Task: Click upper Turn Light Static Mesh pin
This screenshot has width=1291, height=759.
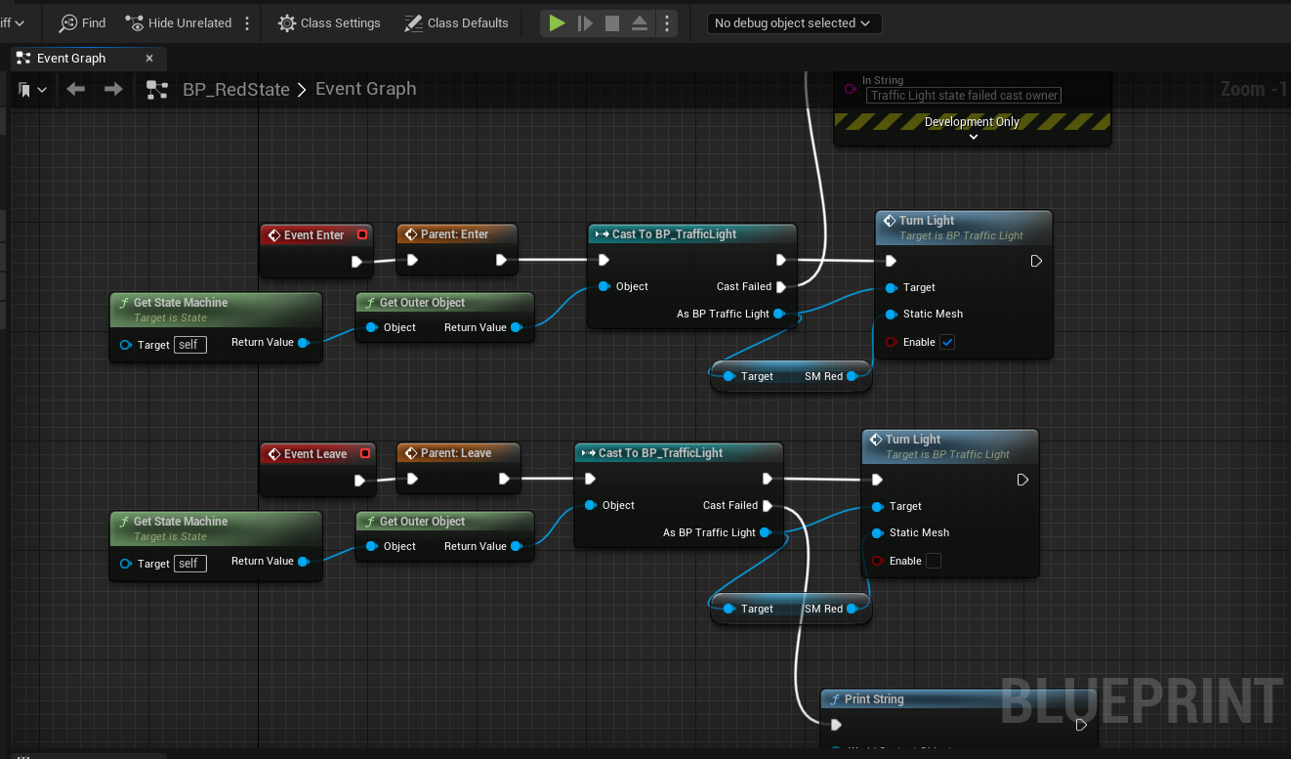Action: point(891,315)
